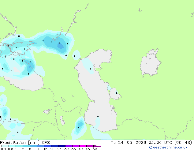This screenshot has height=150, width=194.
Task: Click the '15' legend scale label
Action: (45, 149)
